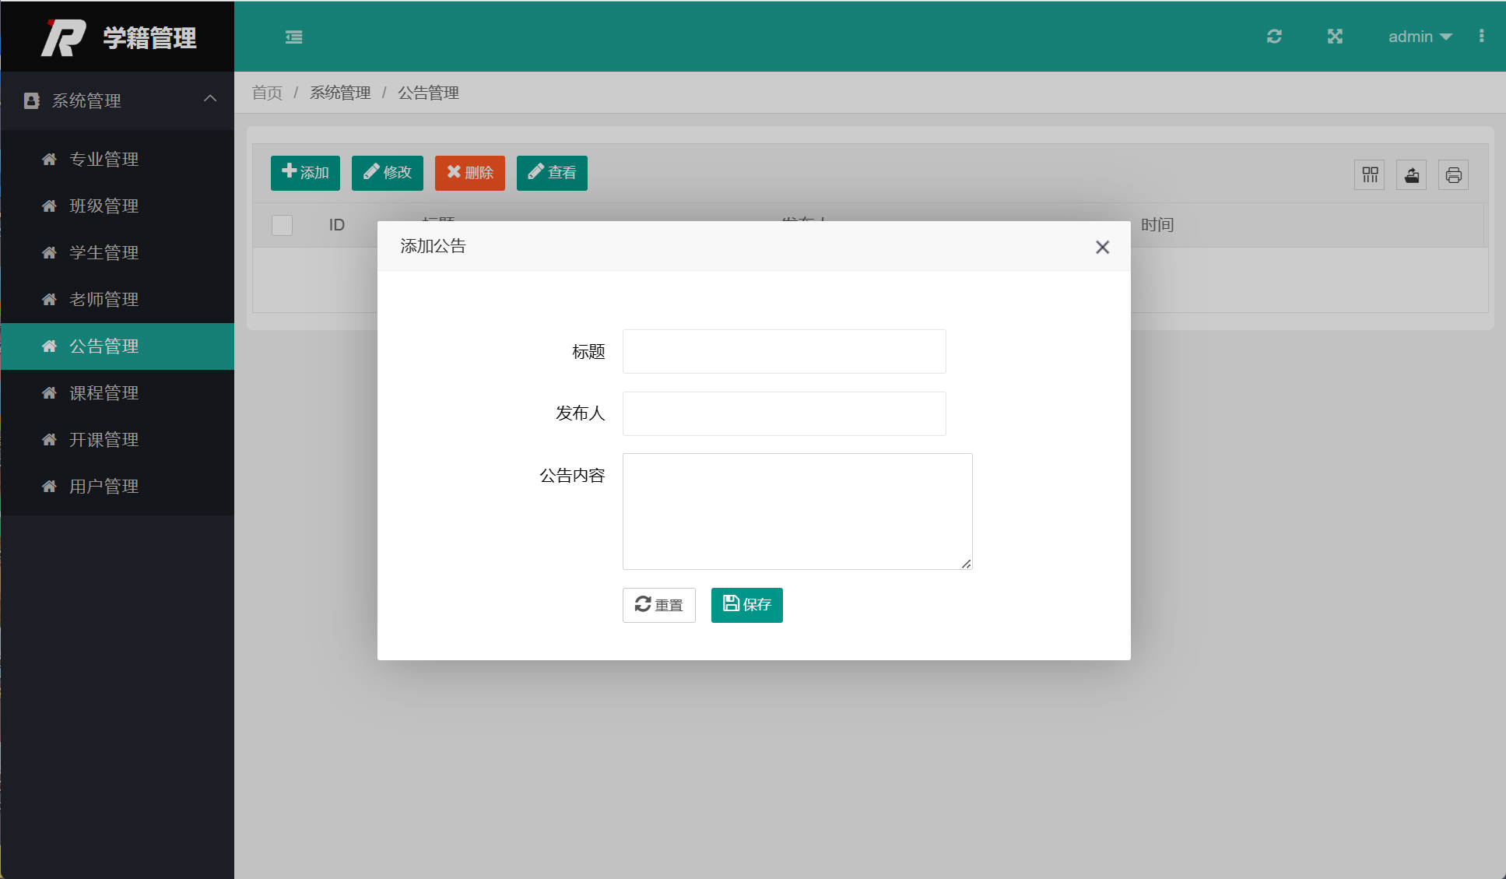Open the column filter grid icon

coord(1370,175)
